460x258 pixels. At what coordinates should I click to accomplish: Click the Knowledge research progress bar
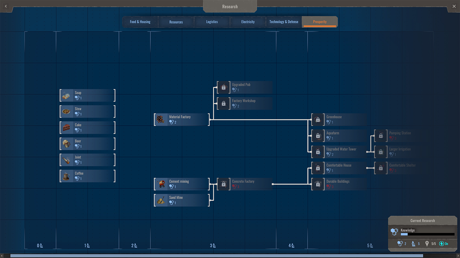pos(427,234)
